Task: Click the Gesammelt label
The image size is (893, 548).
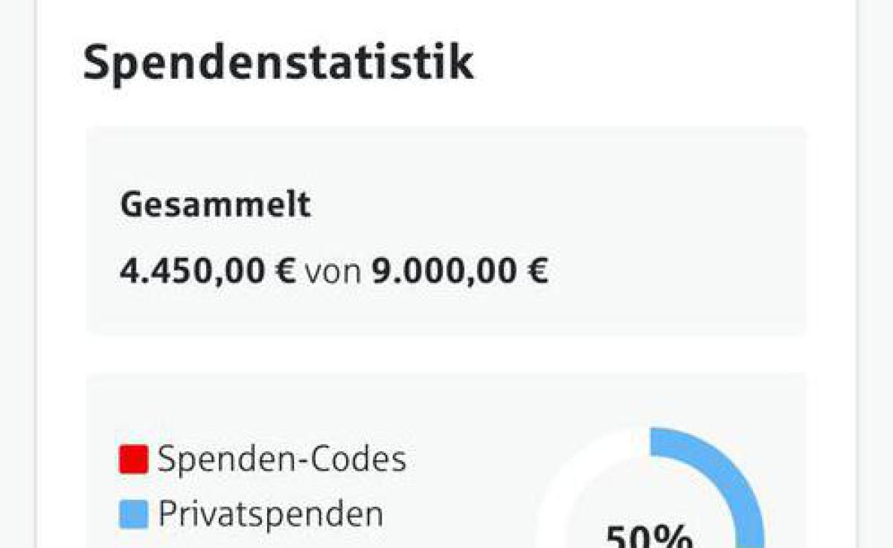Action: click(x=215, y=205)
